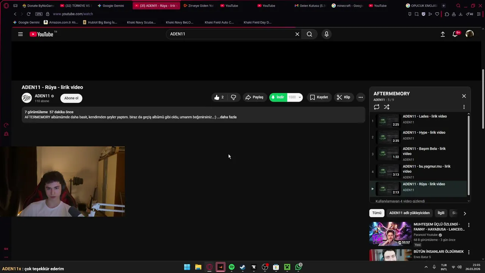Play ADEN11 - Lades playlist item

click(419, 121)
